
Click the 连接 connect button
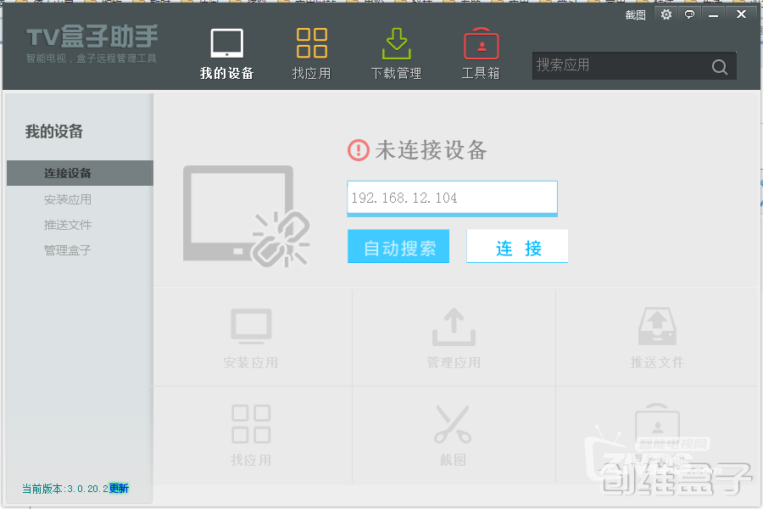(x=517, y=247)
